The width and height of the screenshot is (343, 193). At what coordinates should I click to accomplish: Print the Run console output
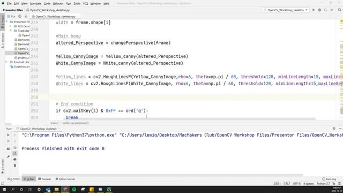[15, 159]
